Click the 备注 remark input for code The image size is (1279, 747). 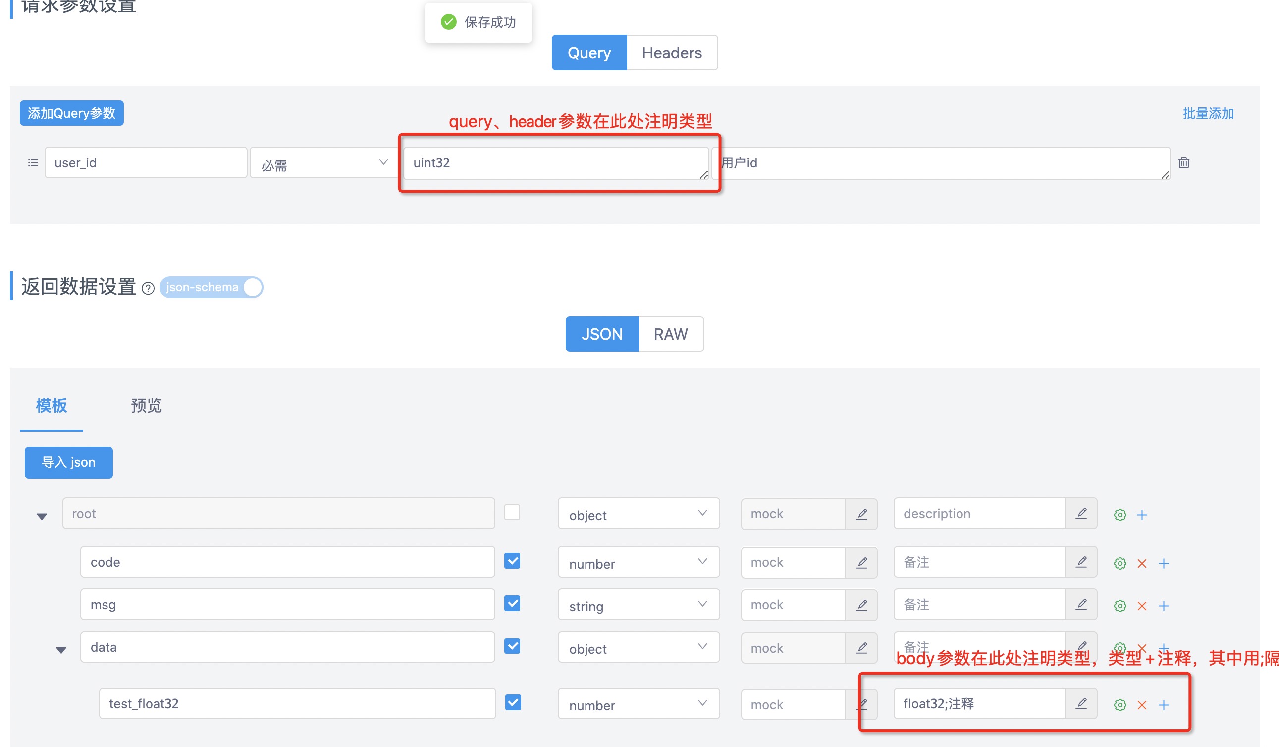979,562
